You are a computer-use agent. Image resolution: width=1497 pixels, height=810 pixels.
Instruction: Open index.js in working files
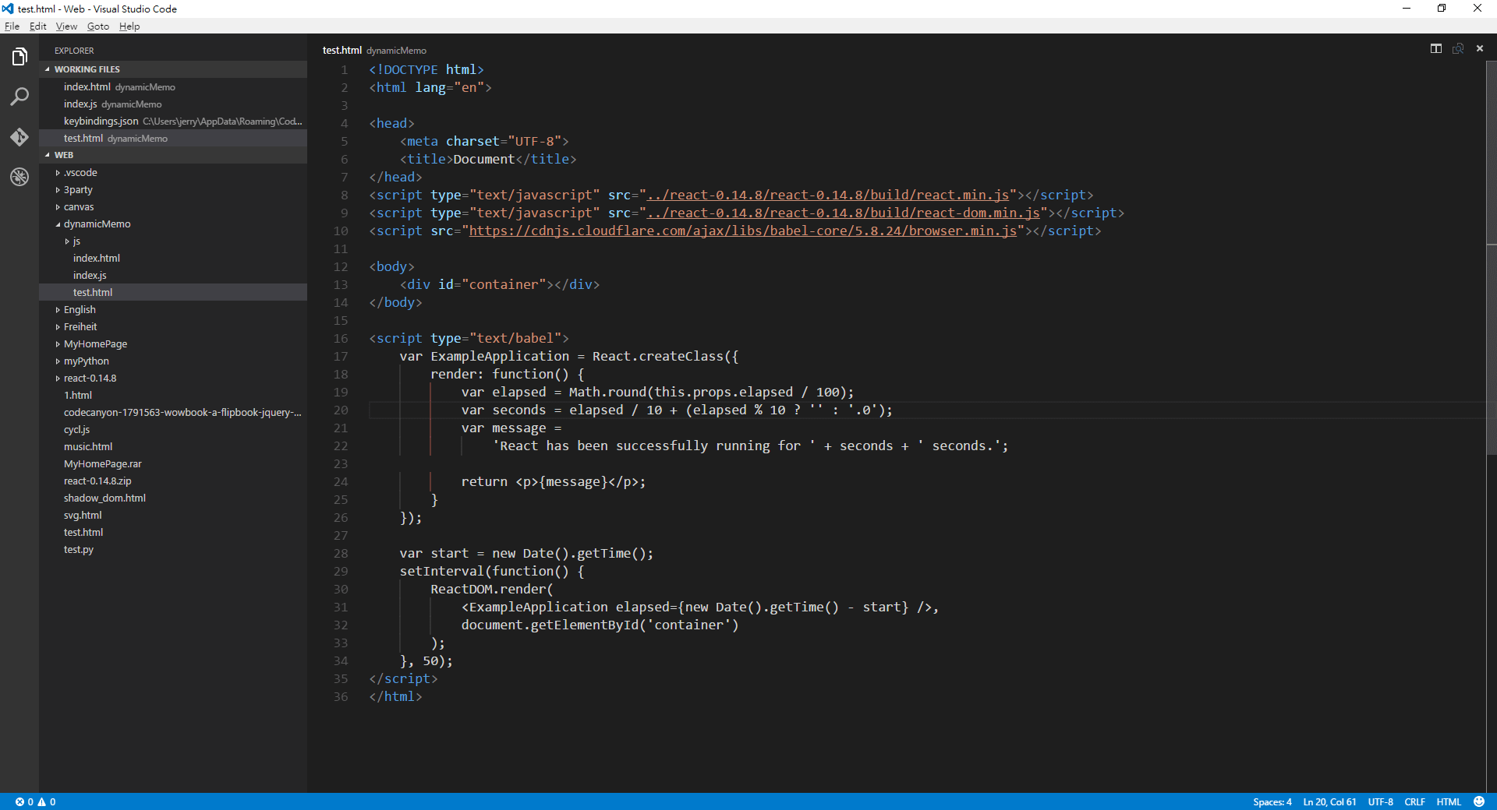[x=173, y=104]
